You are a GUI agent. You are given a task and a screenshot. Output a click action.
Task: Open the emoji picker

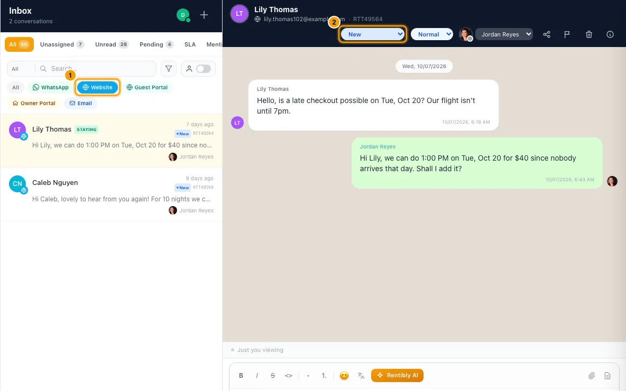pyautogui.click(x=344, y=376)
